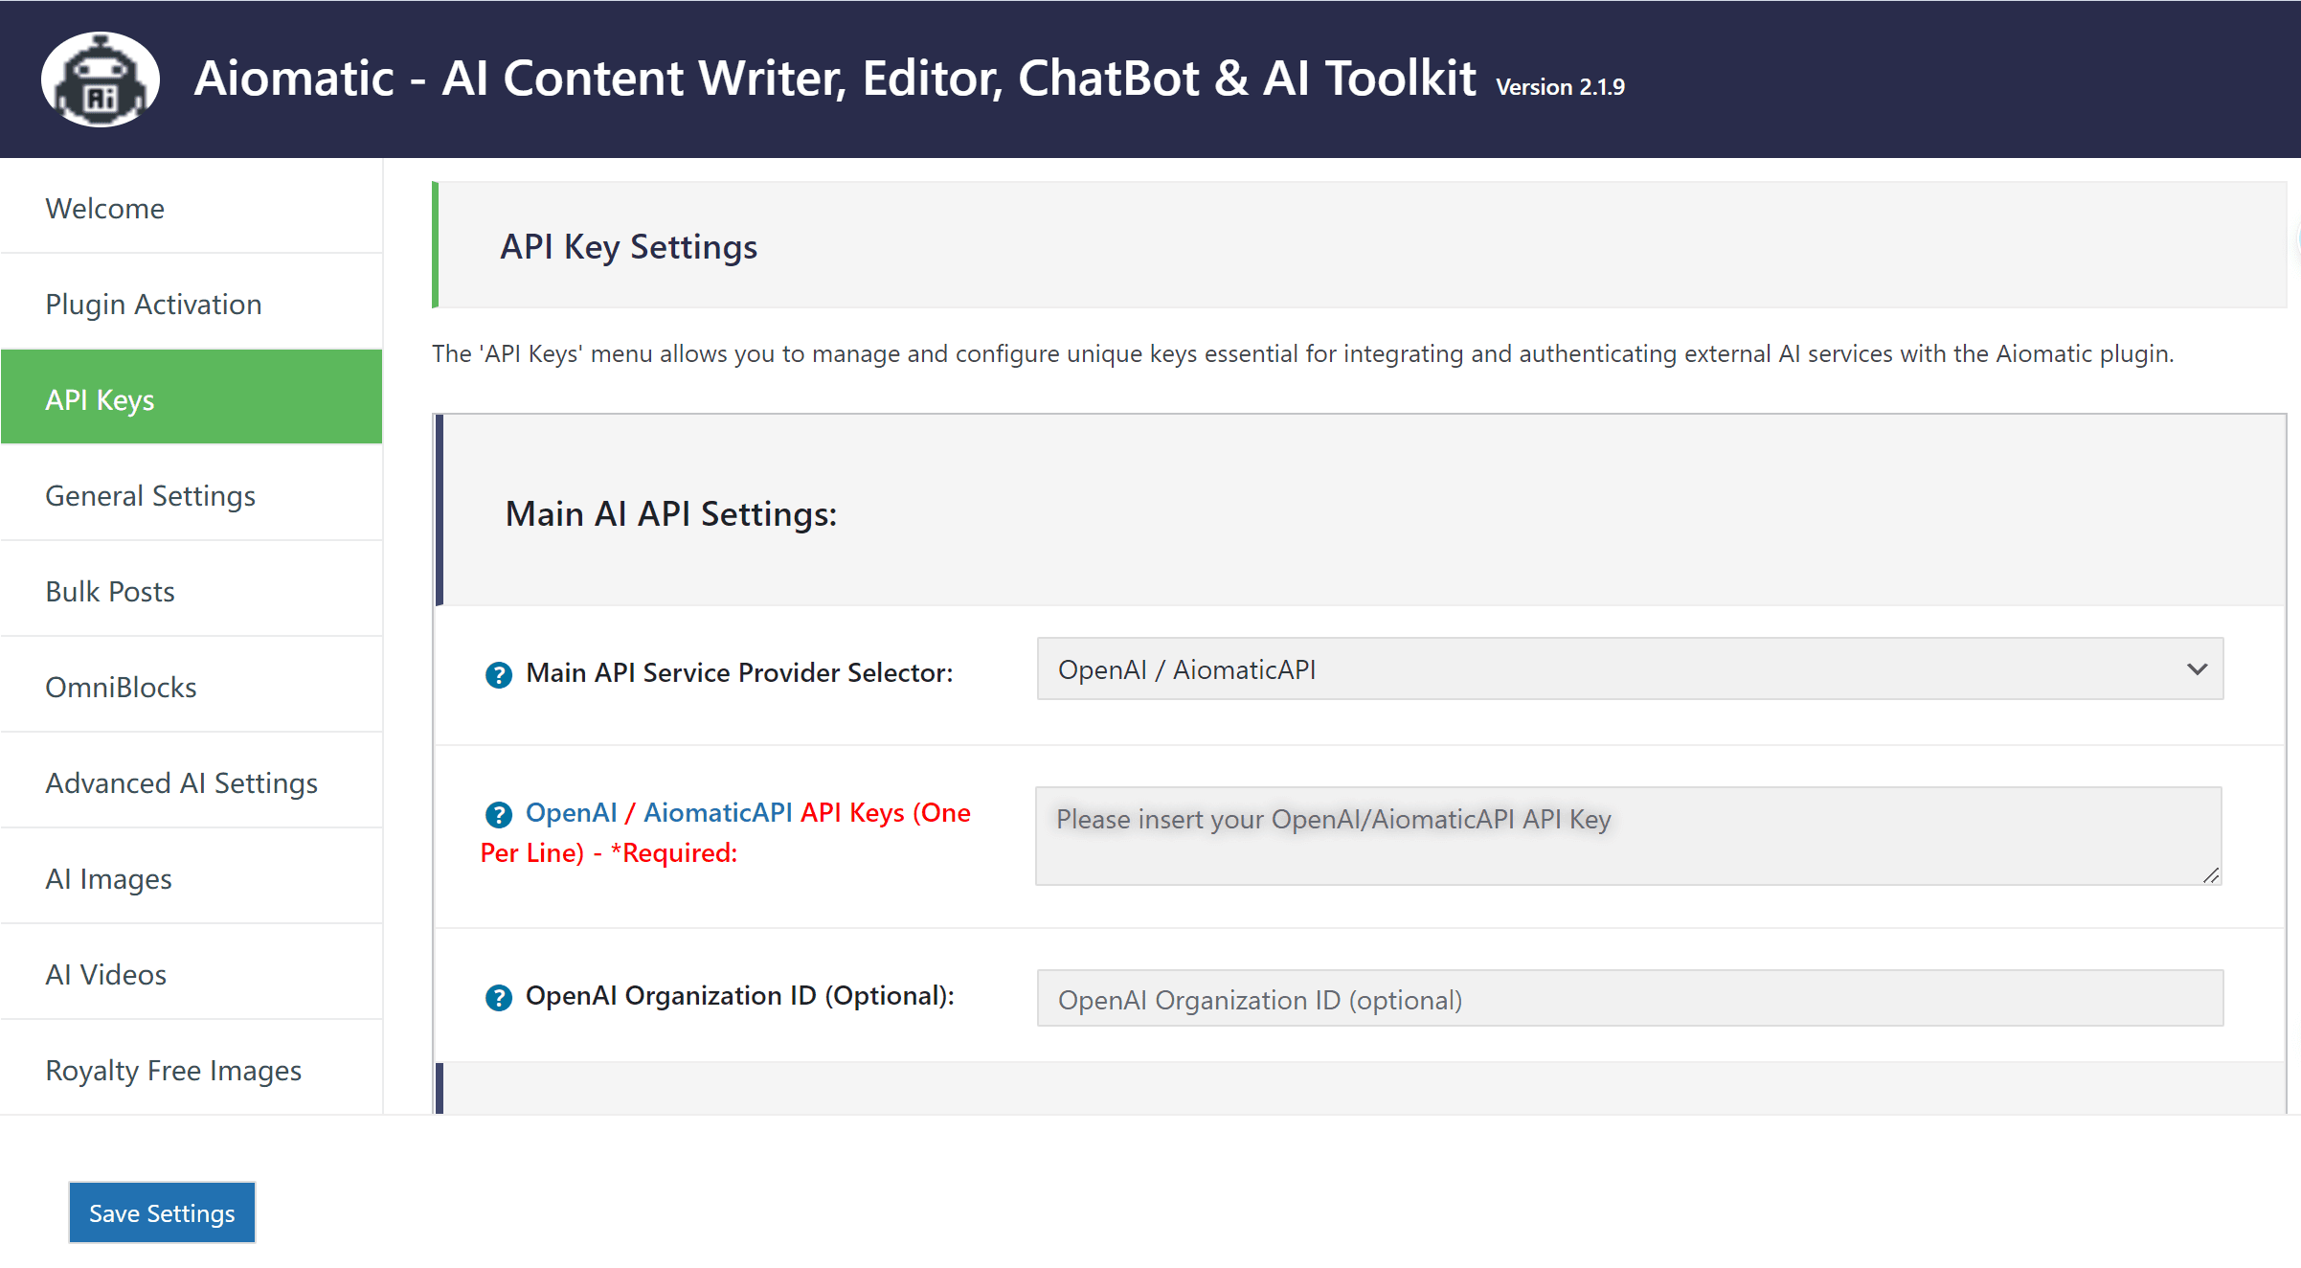Open help for OpenAI Organization ID

(498, 998)
